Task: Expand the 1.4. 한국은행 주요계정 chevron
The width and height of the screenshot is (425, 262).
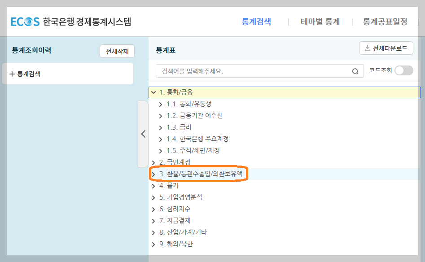Action: pyautogui.click(x=161, y=139)
